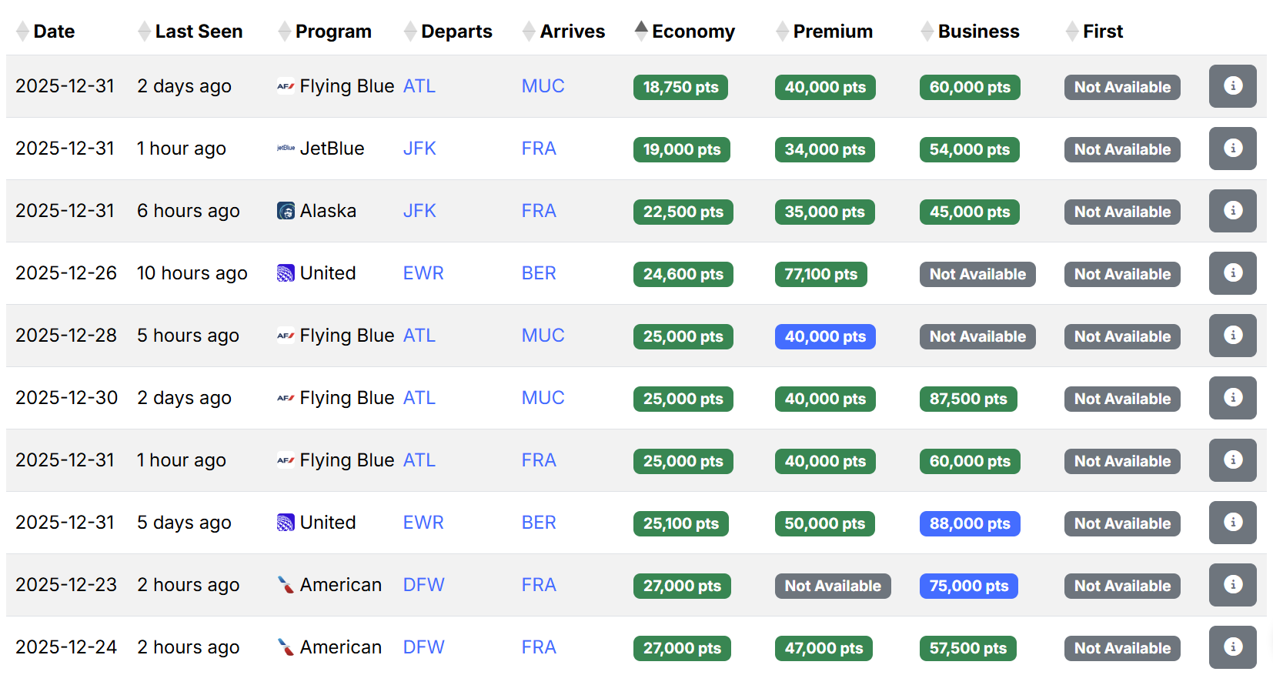The width and height of the screenshot is (1273, 675).
Task: Click the Date column sort arrows
Action: point(23,32)
